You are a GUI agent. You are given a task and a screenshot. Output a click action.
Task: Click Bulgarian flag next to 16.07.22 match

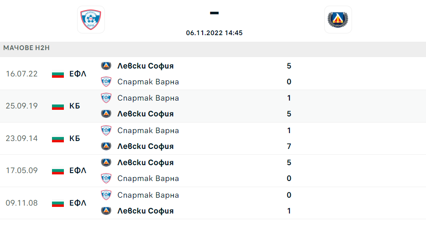pos(58,74)
